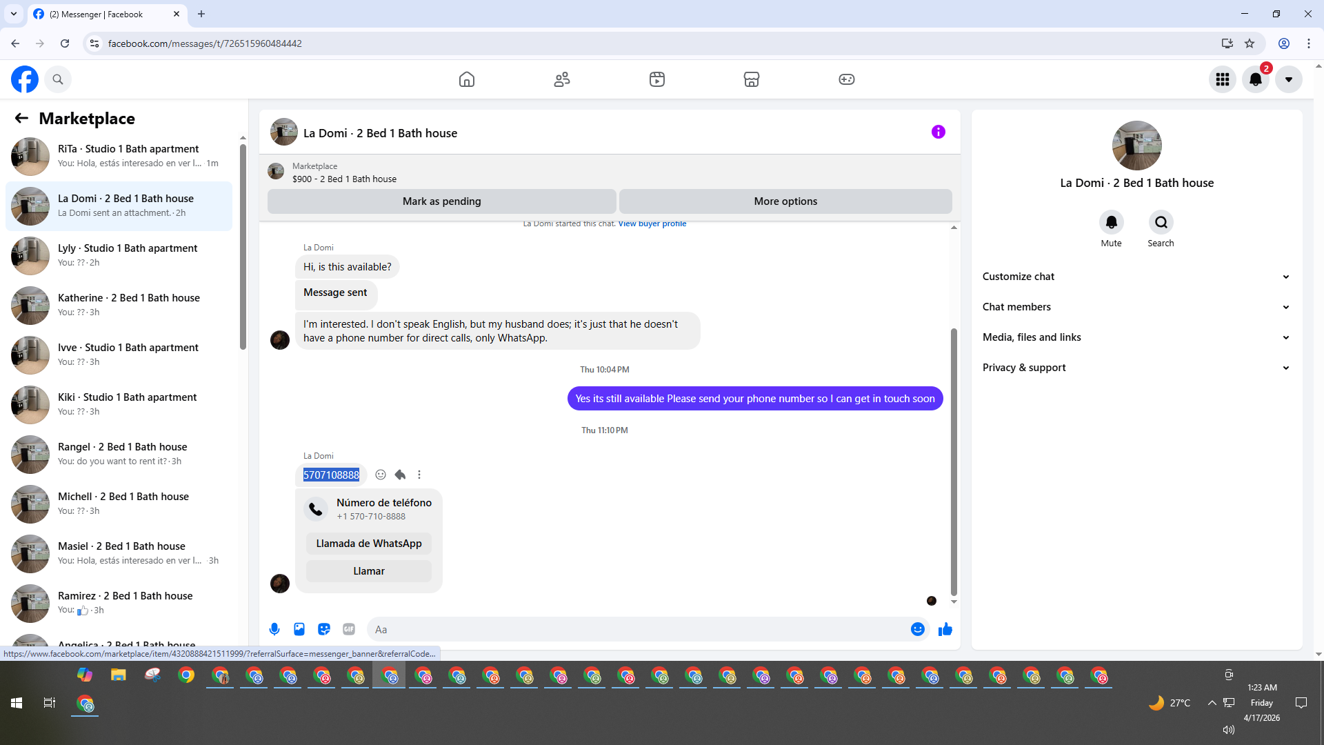The image size is (1324, 745).
Task: Open Lyly Studio 1 Bath apartment chat
Action: pyautogui.click(x=119, y=256)
